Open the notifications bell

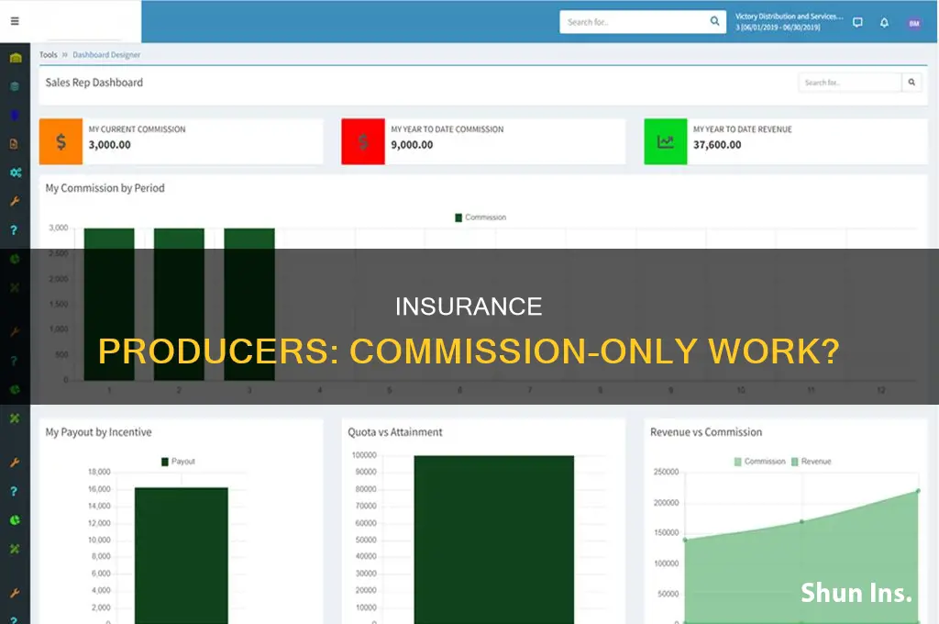click(884, 23)
